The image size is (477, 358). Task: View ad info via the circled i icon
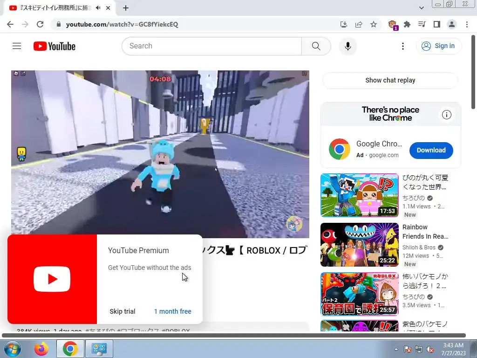(447, 115)
